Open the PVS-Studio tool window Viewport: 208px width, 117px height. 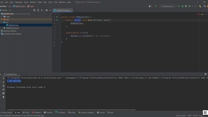tap(60, 112)
